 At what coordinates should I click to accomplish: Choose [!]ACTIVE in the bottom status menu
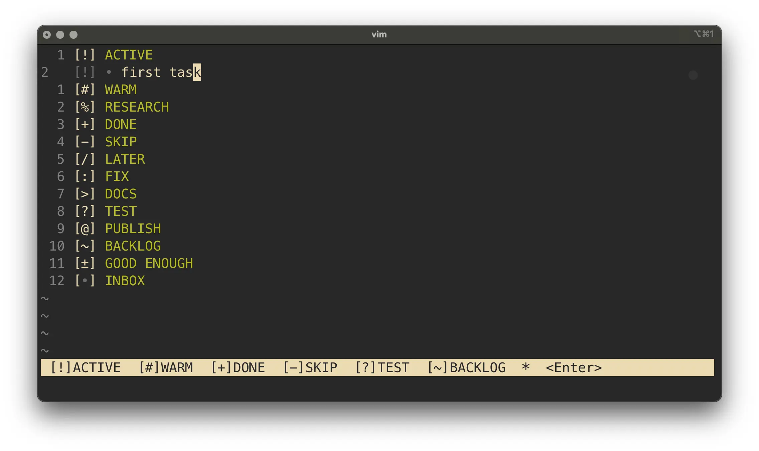click(x=85, y=367)
